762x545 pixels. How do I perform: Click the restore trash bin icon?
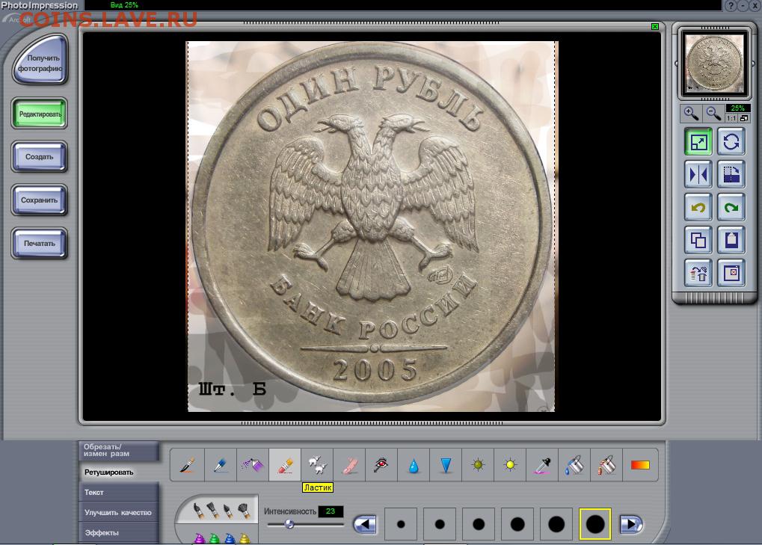[698, 274]
